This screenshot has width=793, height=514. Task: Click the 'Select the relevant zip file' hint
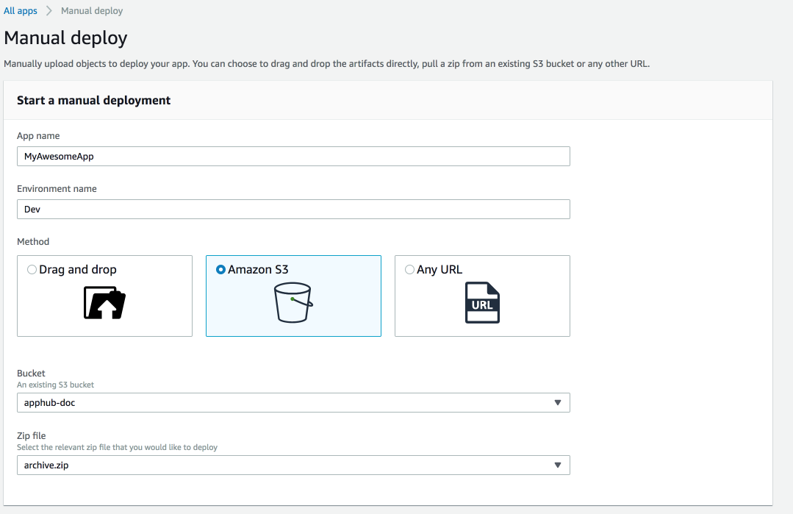[118, 447]
